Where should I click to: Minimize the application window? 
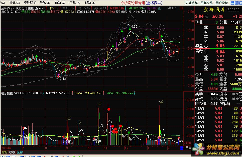[232, 3]
